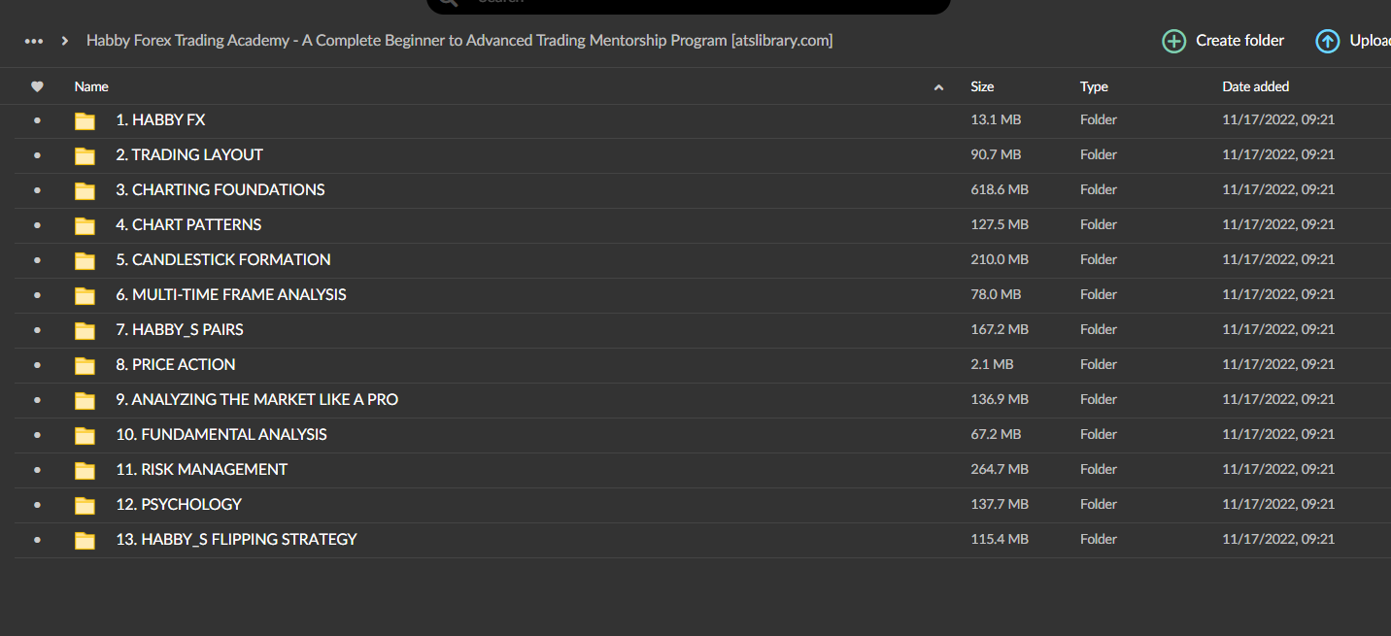Select the dot beside 2. TRADING LAYOUT
Image resolution: width=1391 pixels, height=636 pixels.
[x=37, y=154]
